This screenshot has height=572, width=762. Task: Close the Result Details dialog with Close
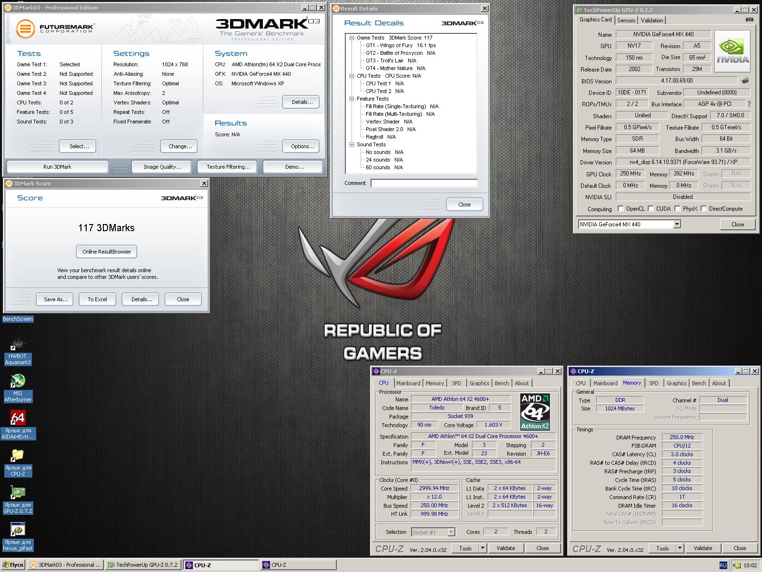point(464,204)
